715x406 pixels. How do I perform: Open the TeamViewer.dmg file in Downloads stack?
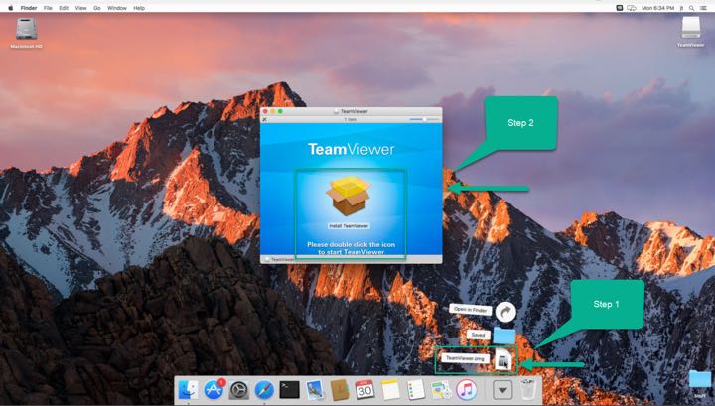click(x=502, y=360)
